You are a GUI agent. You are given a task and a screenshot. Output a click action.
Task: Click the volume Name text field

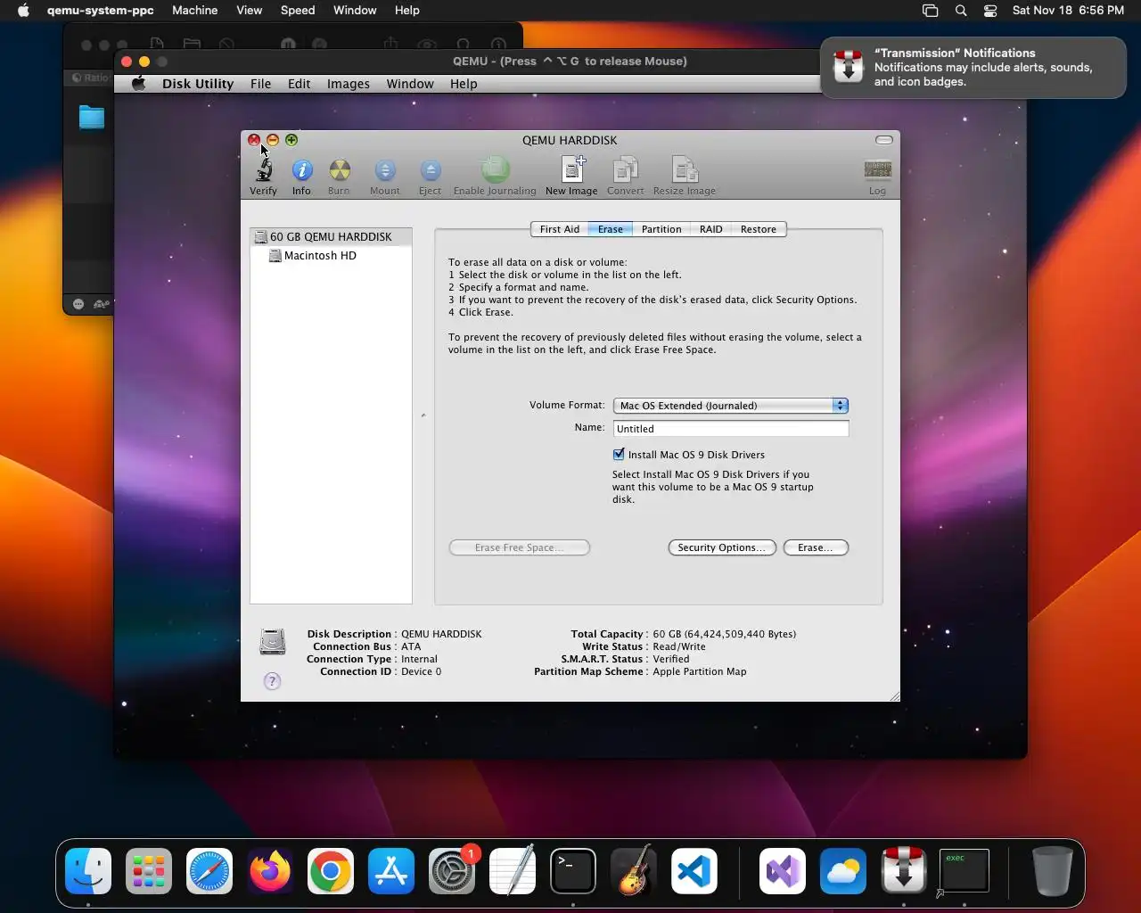tap(731, 429)
